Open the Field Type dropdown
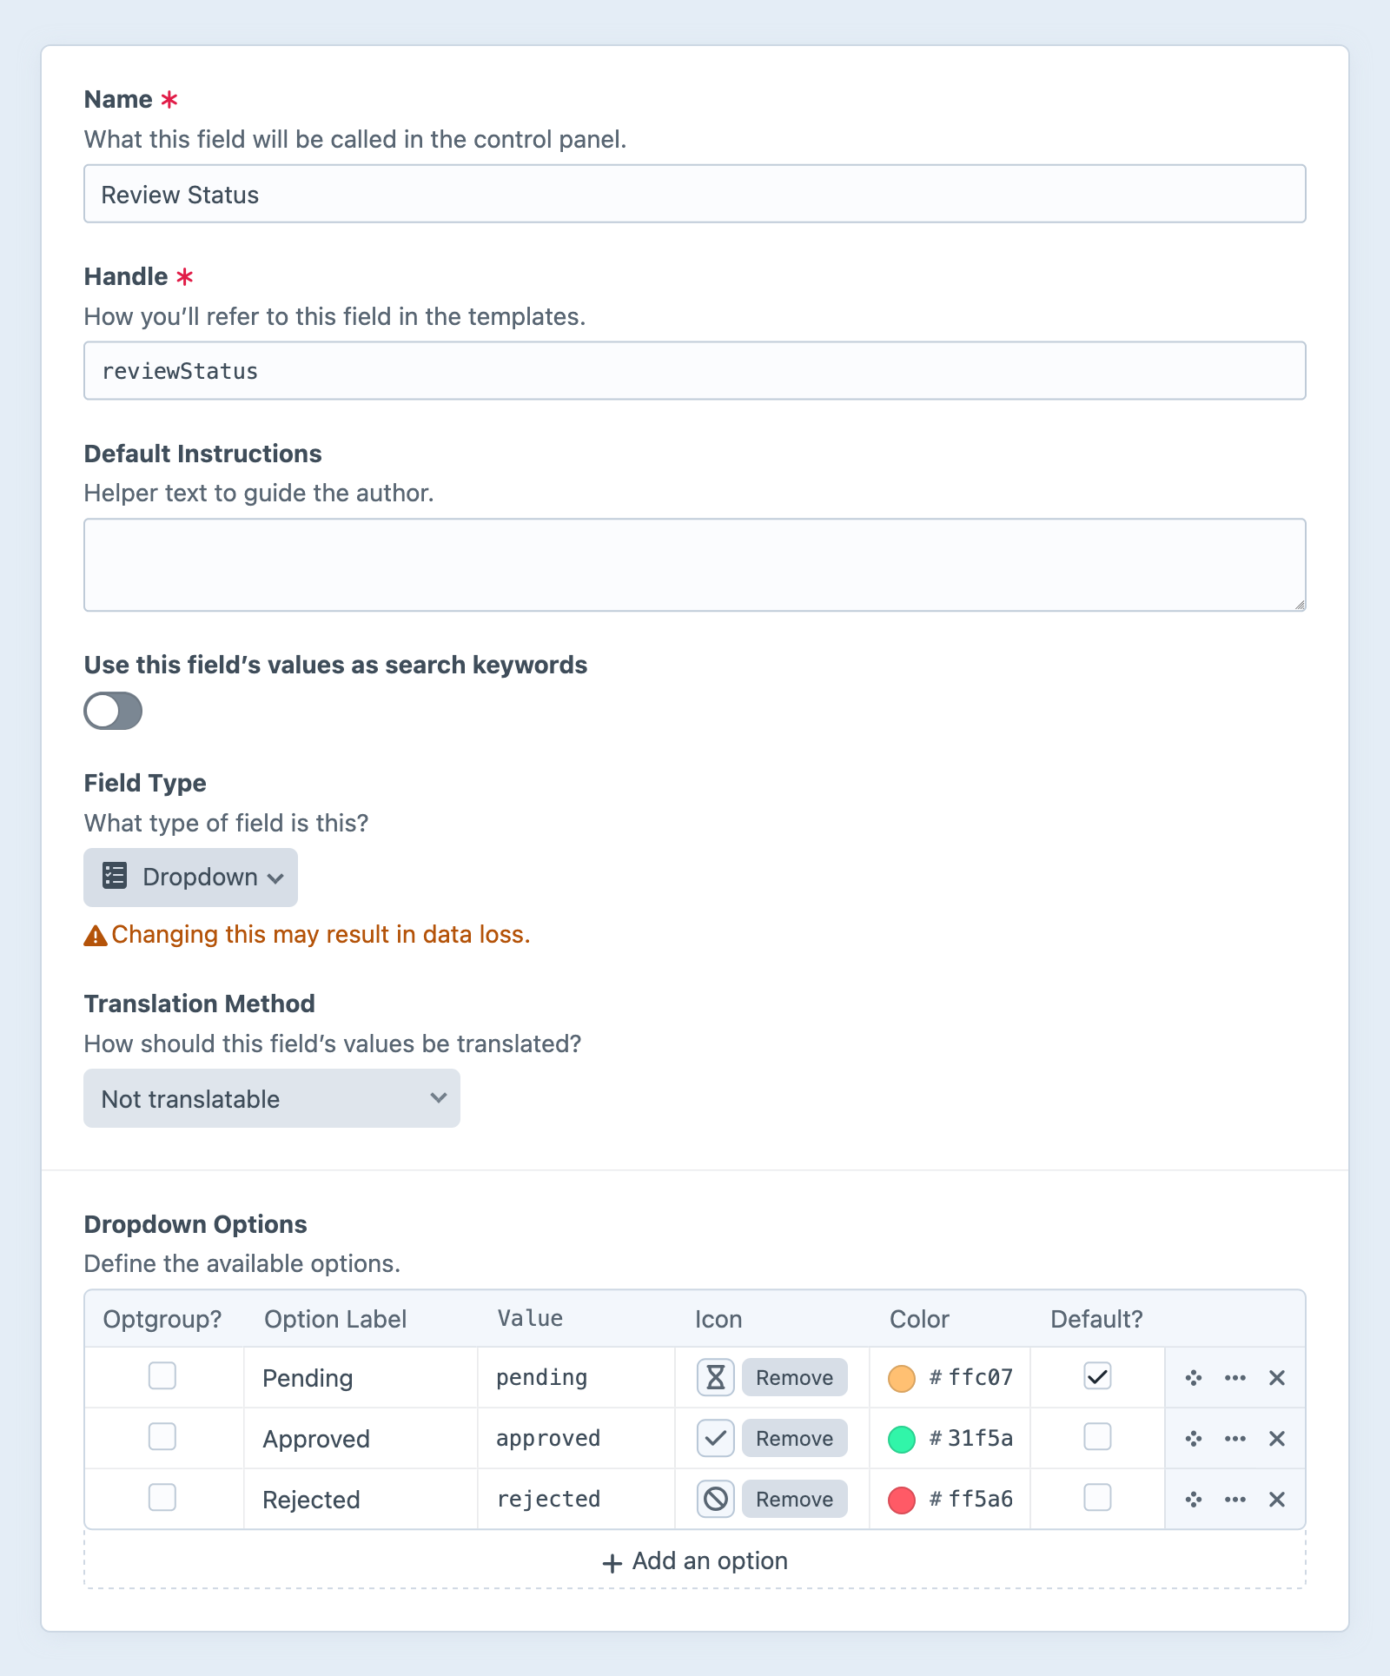This screenshot has height=1676, width=1390. pos(190,877)
